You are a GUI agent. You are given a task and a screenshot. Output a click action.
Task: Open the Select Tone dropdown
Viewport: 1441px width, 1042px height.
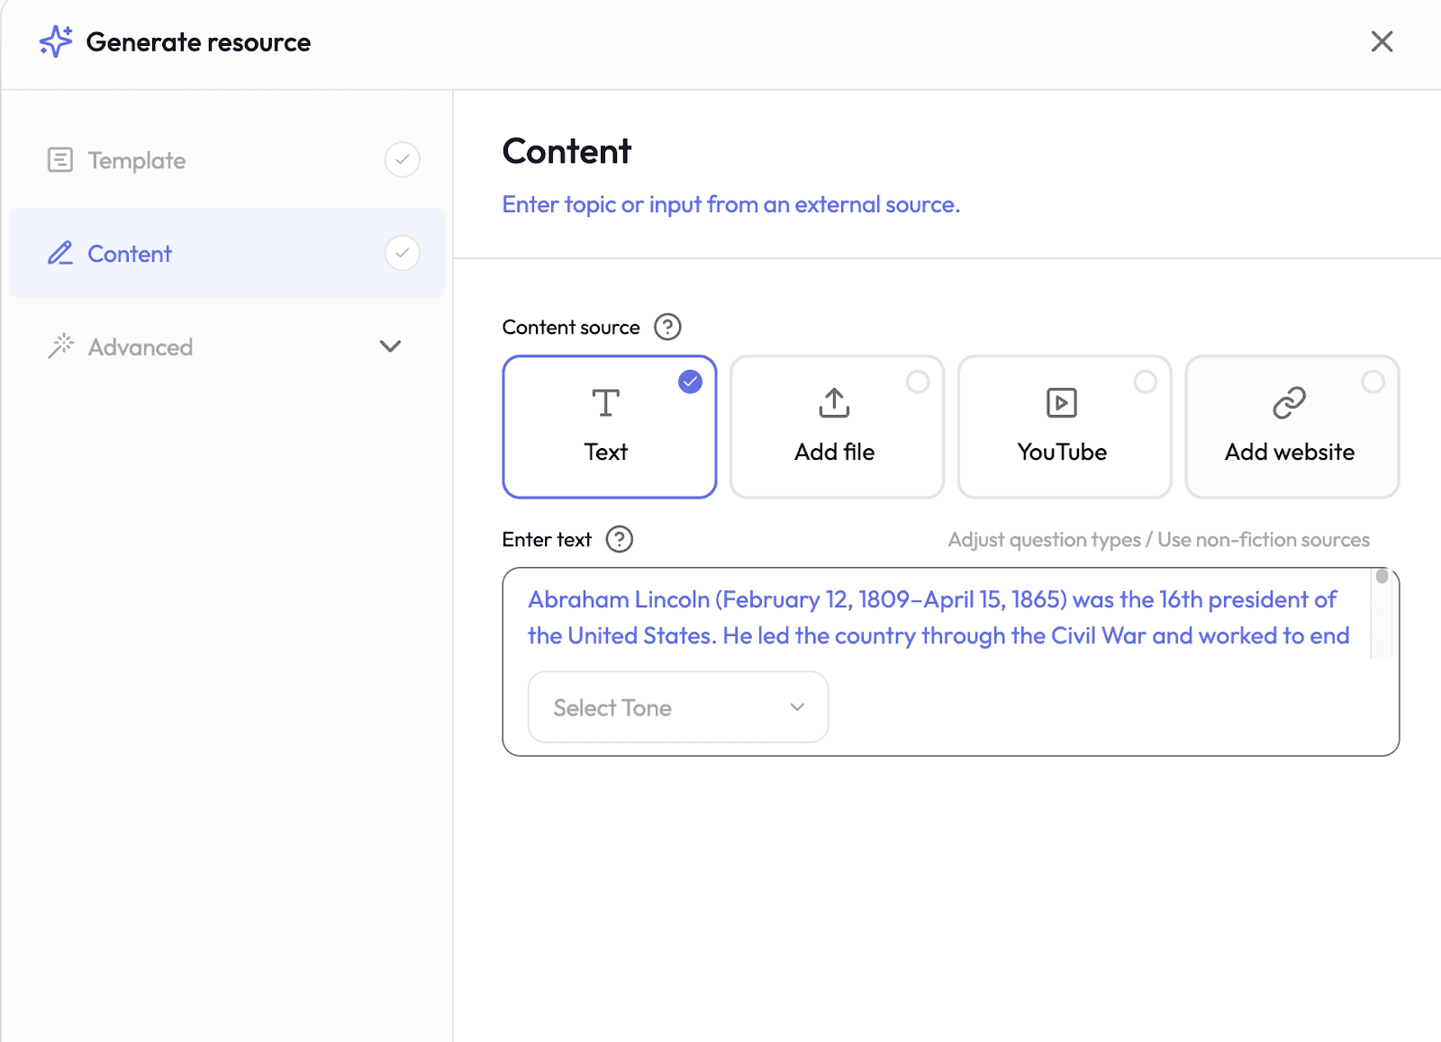pos(678,707)
